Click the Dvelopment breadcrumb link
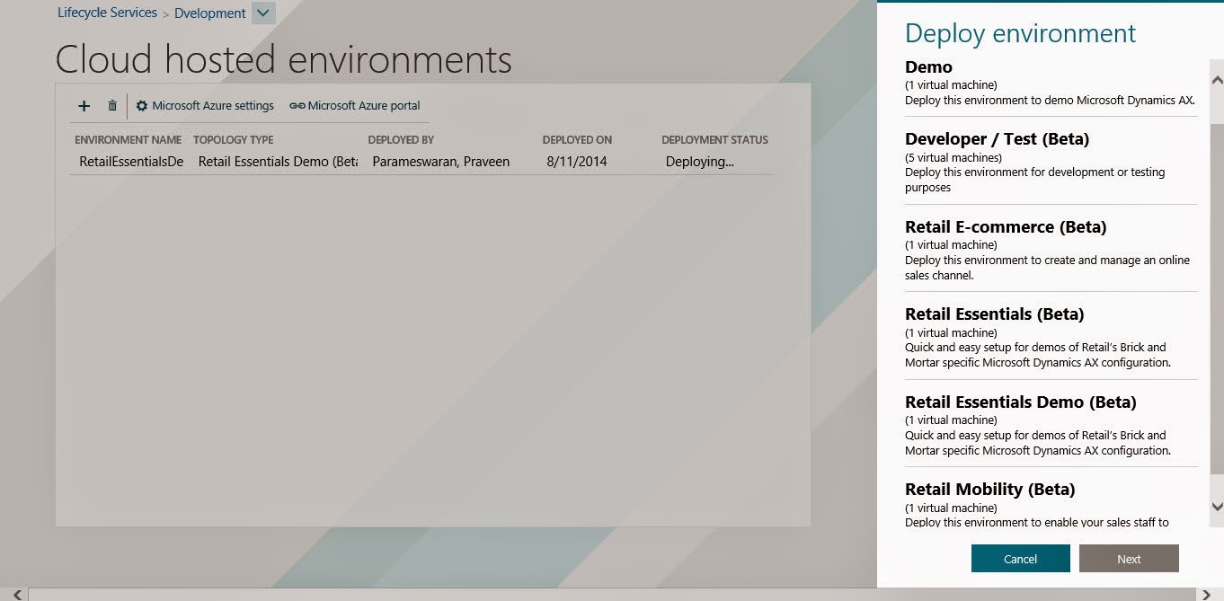The width and height of the screenshot is (1224, 601). pos(210,13)
